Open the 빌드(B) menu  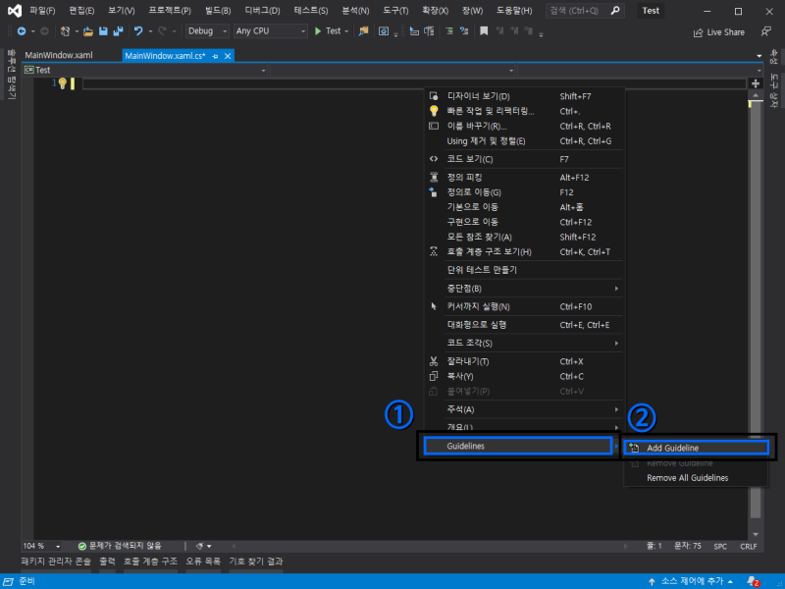[218, 11]
